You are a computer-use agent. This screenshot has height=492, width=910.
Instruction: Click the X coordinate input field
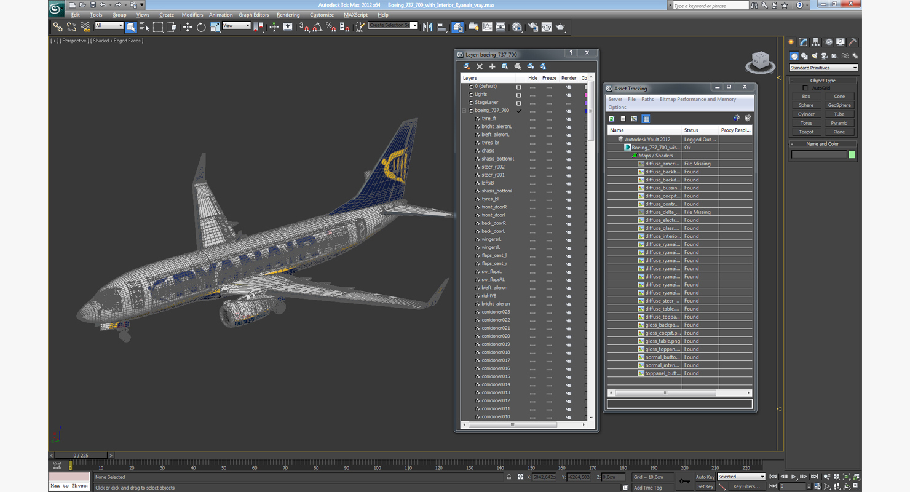[544, 477]
